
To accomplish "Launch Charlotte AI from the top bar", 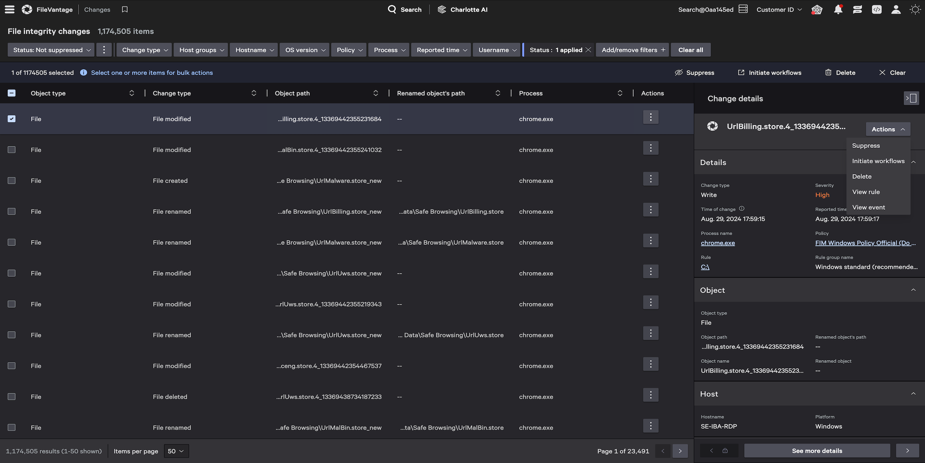I will coord(462,9).
